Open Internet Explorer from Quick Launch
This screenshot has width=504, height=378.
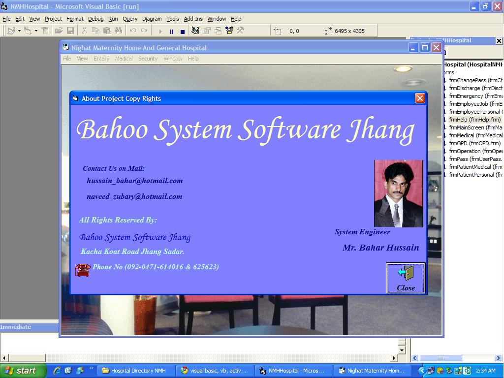point(57,371)
